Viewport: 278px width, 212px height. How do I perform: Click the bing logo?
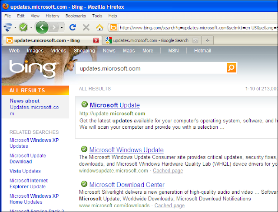coord(33,68)
